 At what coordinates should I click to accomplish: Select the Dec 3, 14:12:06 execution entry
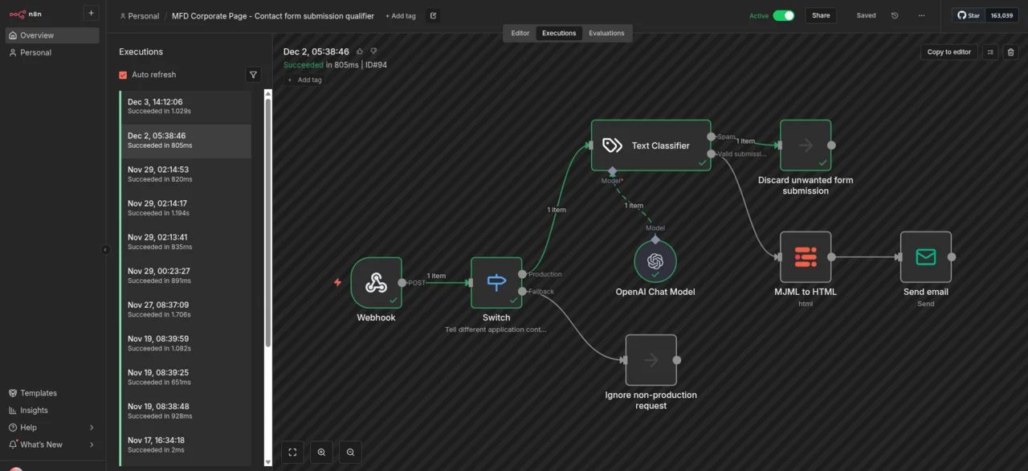(185, 106)
